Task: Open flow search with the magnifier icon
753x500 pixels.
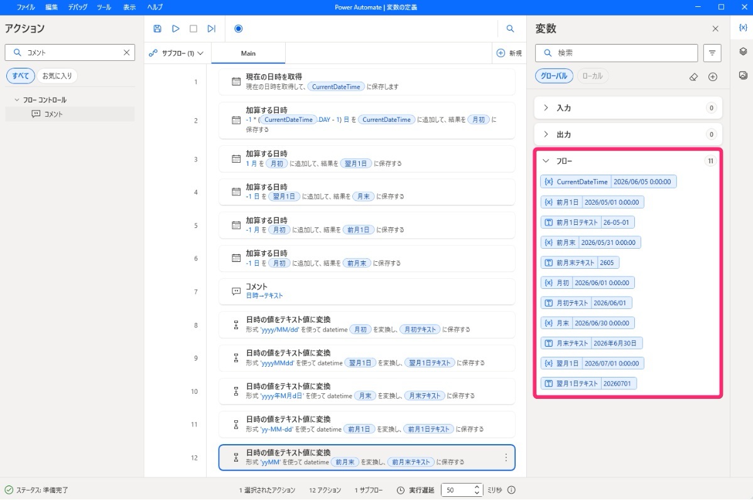Action: pyautogui.click(x=510, y=29)
